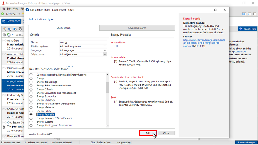The width and height of the screenshot is (258, 145).
Task: Select the Boyle, Godfrey reference in list
Action: point(13,86)
